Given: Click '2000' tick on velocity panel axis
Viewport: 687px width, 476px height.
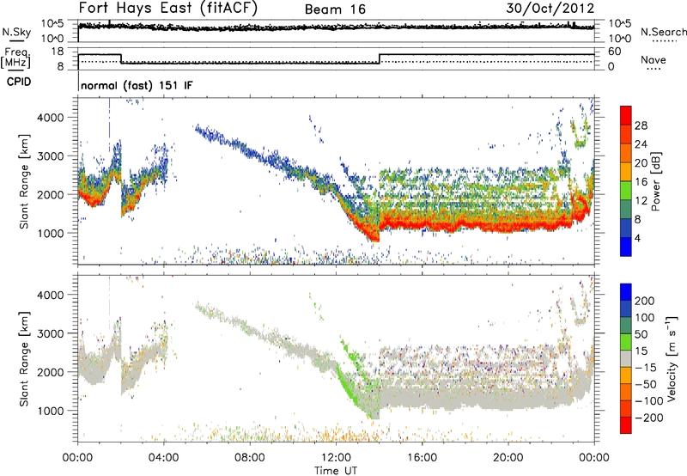Looking at the screenshot, I should [51, 372].
